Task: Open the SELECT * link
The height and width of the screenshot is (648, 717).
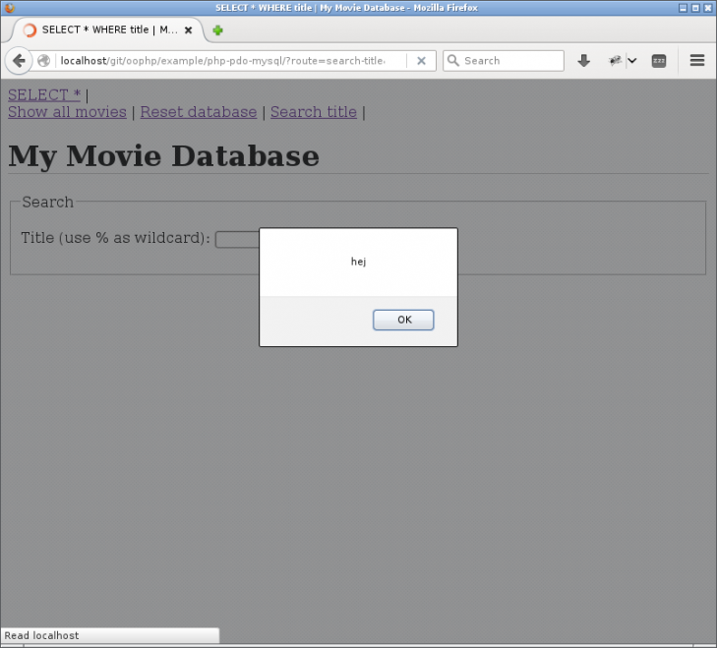Action: click(x=44, y=95)
